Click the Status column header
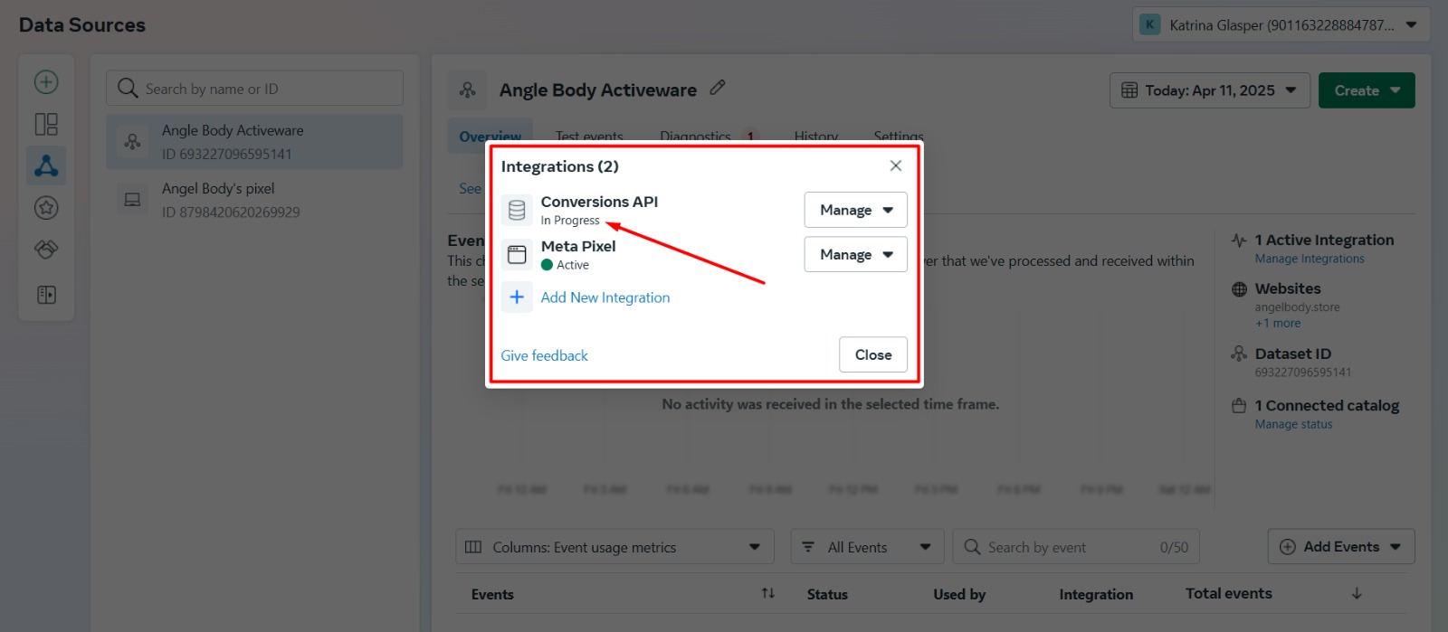This screenshot has height=632, width=1448. pyautogui.click(x=827, y=594)
